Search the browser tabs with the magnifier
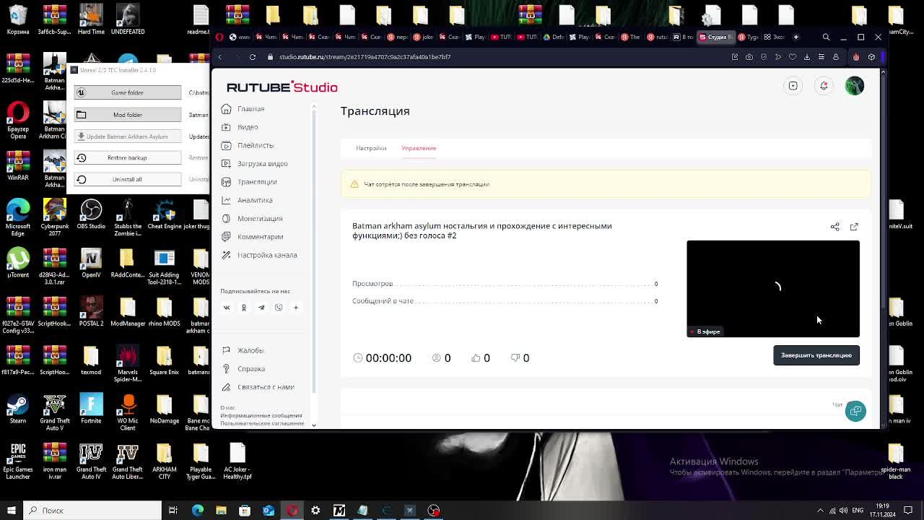The width and height of the screenshot is (924, 520). tap(827, 37)
